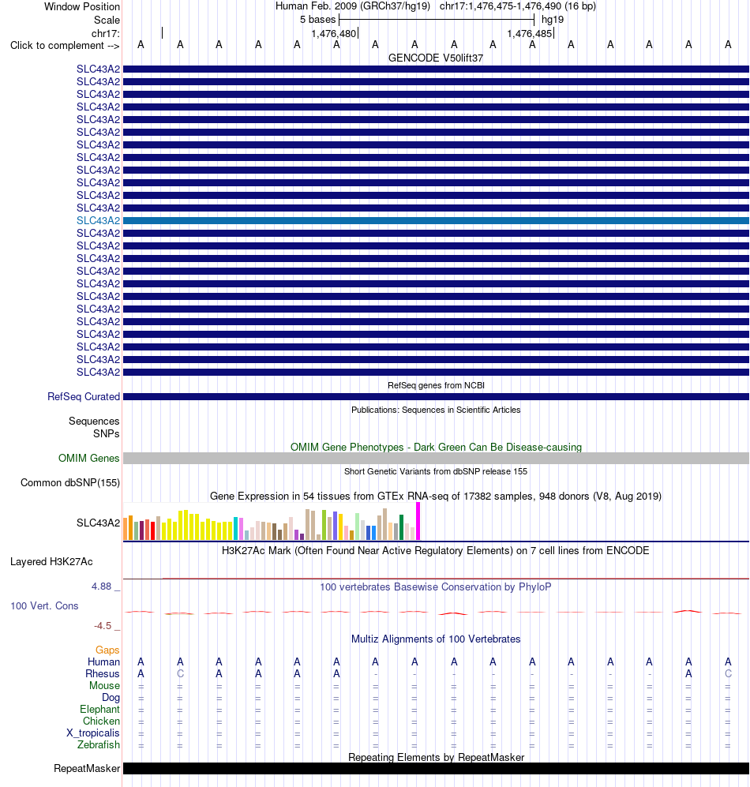750x787 pixels.
Task: Select the Chicken alignment row label
Action: click(101, 721)
